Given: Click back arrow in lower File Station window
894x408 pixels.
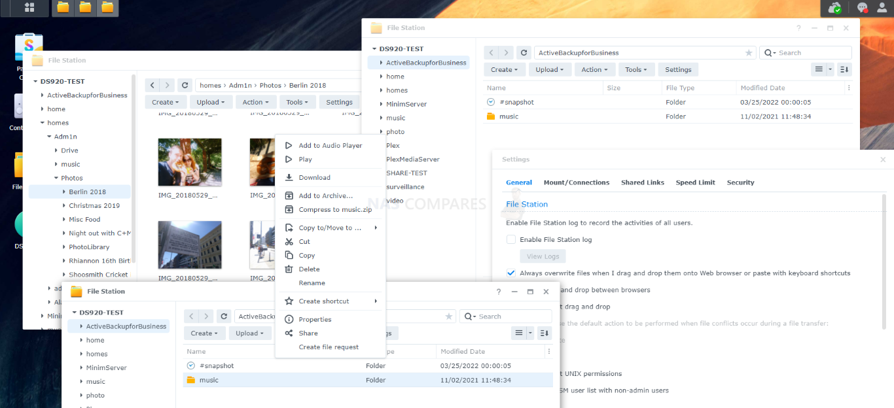Looking at the screenshot, I should [191, 316].
